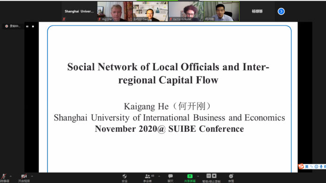The width and height of the screenshot is (326, 183).
Task: Open the Sogou input method icon
Action: (x=301, y=167)
